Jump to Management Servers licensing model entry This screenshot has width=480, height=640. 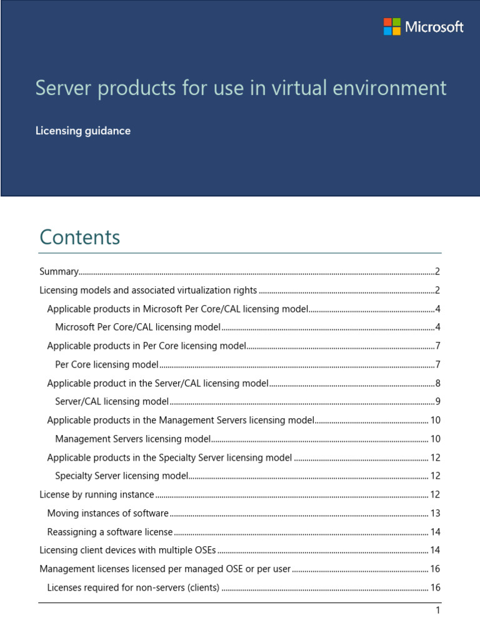(x=247, y=439)
